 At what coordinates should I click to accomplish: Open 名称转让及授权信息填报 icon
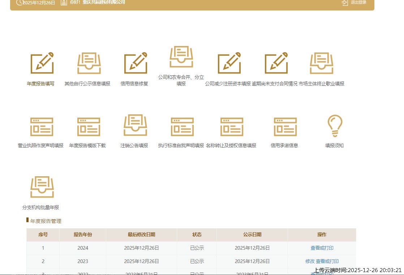click(232, 127)
